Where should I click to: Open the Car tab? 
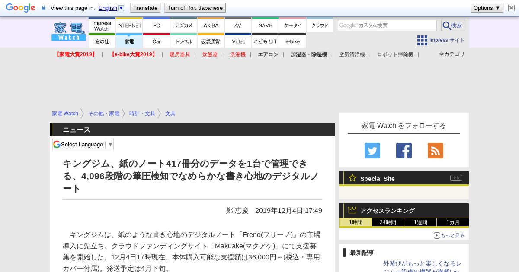157,41
